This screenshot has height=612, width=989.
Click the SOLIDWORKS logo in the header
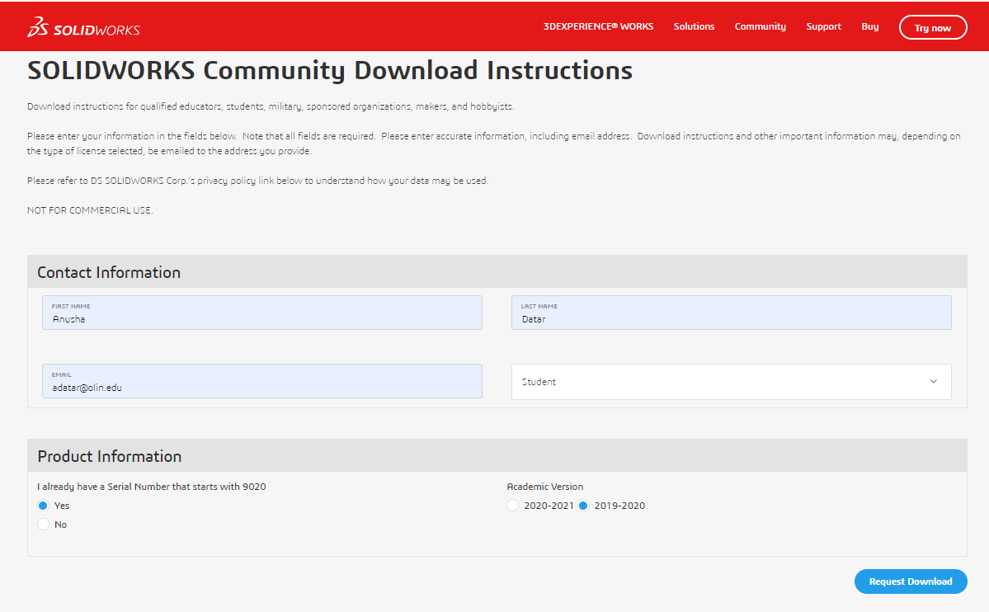pyautogui.click(x=83, y=28)
